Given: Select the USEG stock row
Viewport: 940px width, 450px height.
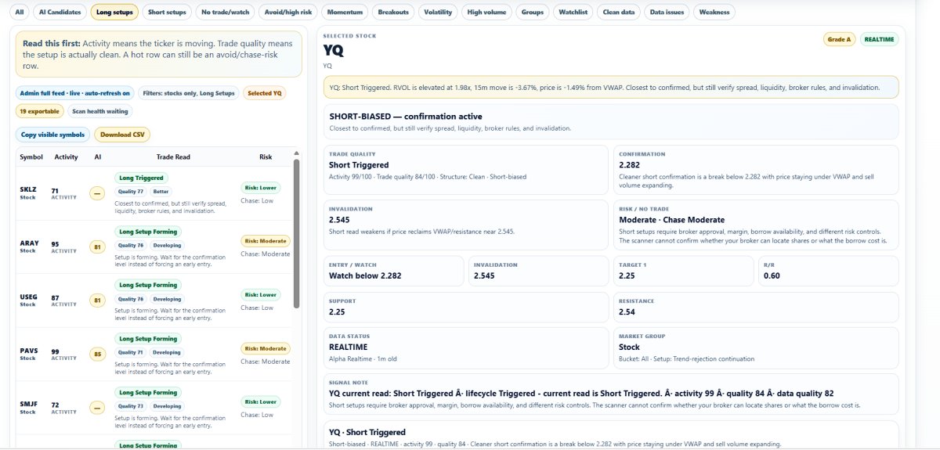Looking at the screenshot, I should pos(154,301).
